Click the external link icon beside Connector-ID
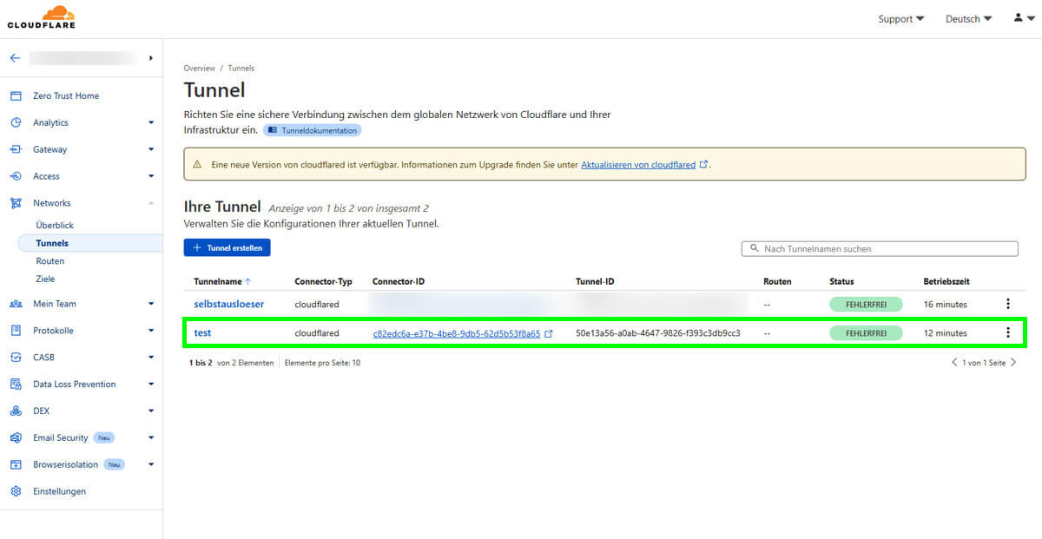Screen dimensions: 1042x539 (x=549, y=333)
